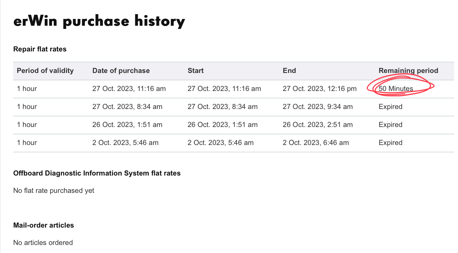This screenshot has height=253, width=458.
Task: Click the End column header
Action: pyautogui.click(x=289, y=71)
